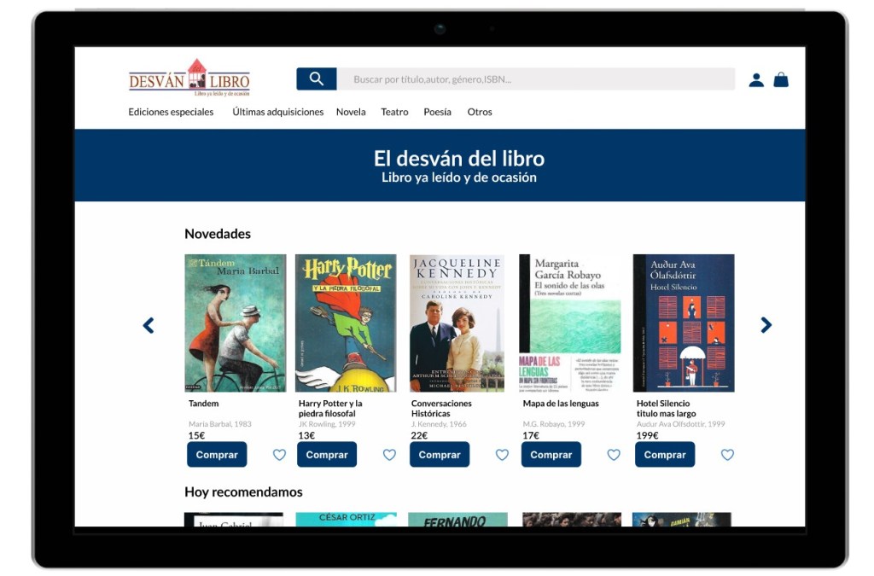
Task: Show next books with right arrow
Action: 766,325
